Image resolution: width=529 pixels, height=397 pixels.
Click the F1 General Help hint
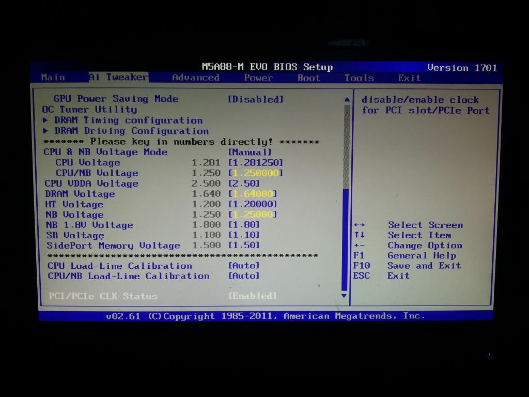(x=405, y=255)
